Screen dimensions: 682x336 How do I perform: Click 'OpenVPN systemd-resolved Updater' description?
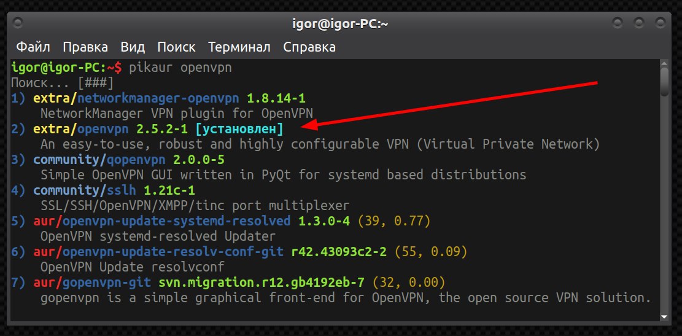[158, 236]
